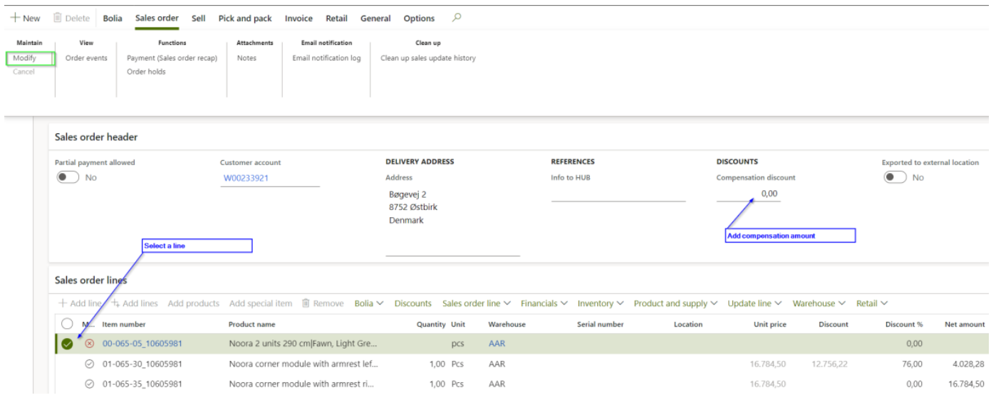This screenshot has height=415, width=991.
Task: Toggle Partial payment allowed switch
Action: point(67,177)
